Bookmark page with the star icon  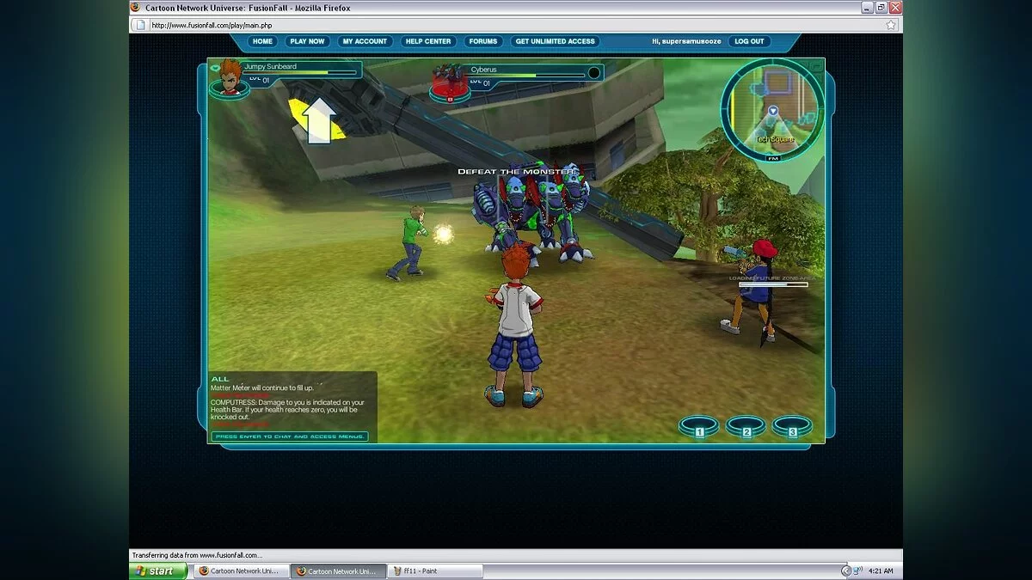pyautogui.click(x=891, y=25)
